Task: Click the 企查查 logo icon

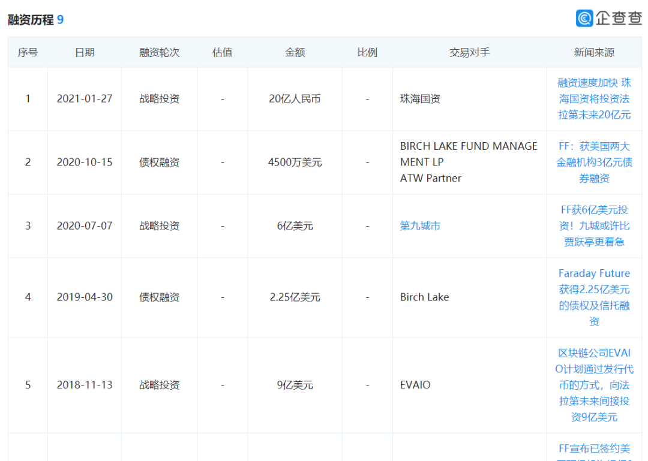Action: (584, 18)
